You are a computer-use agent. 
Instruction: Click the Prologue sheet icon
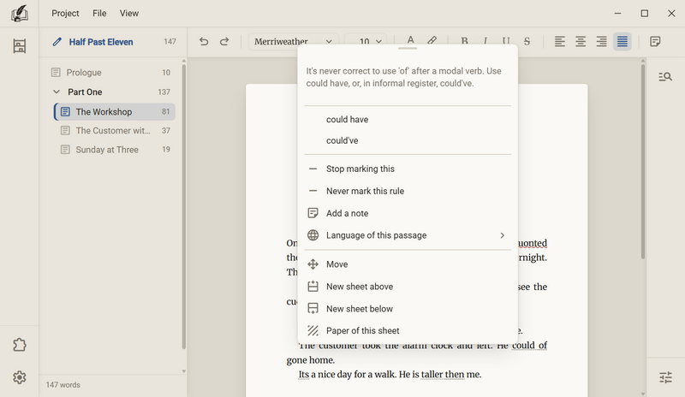coord(56,72)
